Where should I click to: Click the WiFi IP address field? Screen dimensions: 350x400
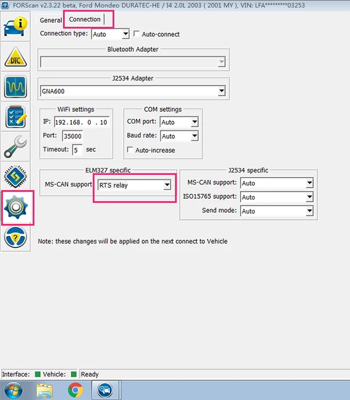click(x=82, y=122)
